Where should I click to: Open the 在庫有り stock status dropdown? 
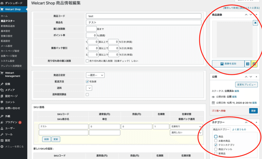pos(186,127)
